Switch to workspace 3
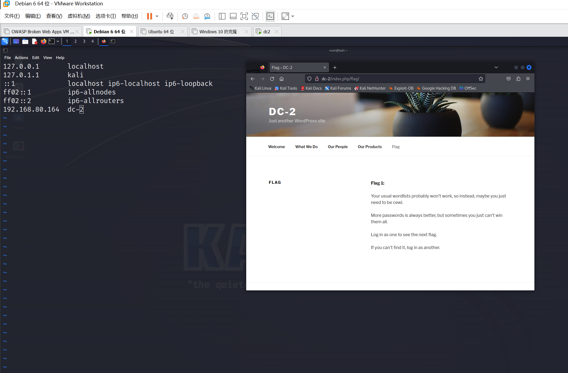Screen dimensions: 568x373 coord(84,41)
